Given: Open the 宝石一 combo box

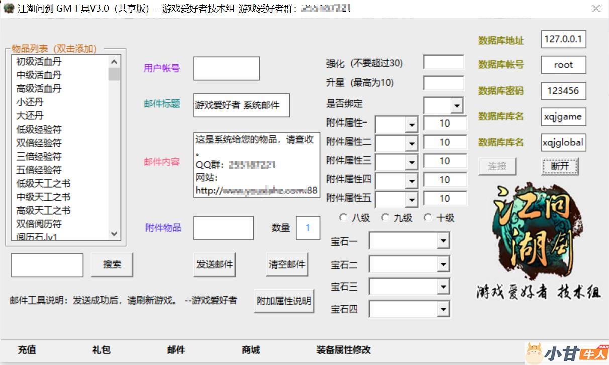Looking at the screenshot, I should (443, 241).
